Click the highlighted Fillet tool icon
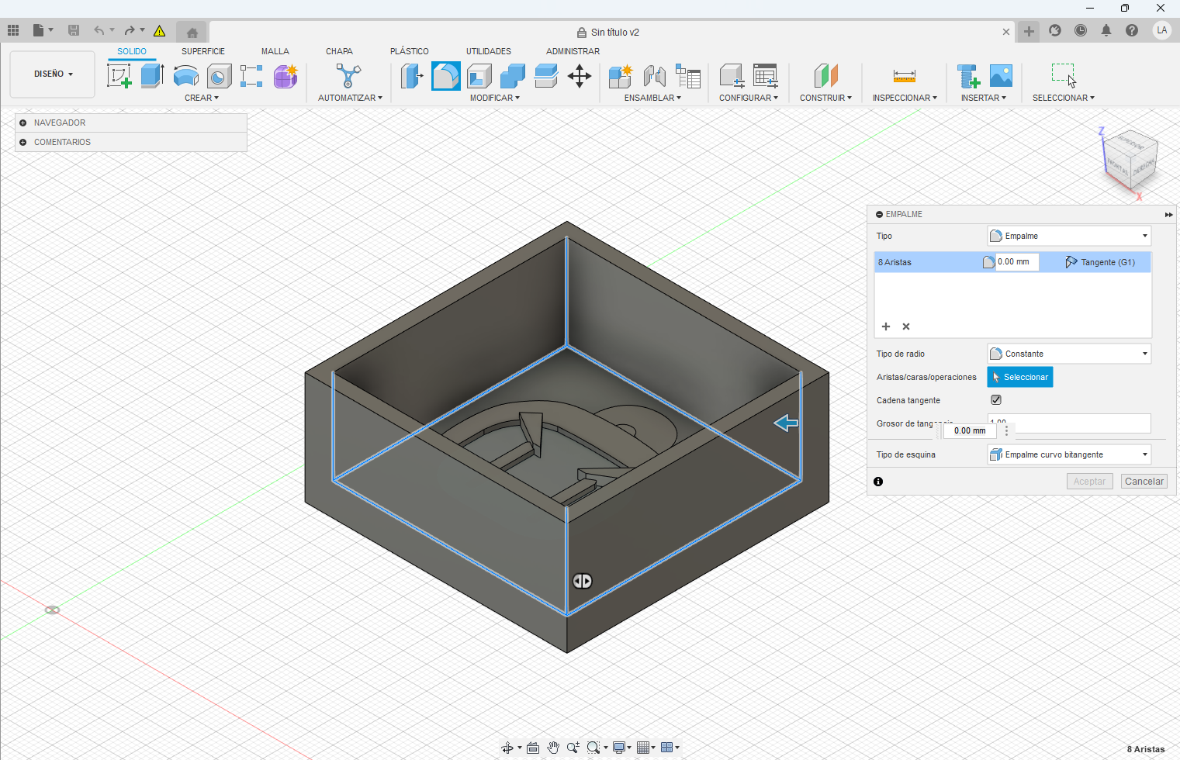This screenshot has height=760, width=1180. [x=446, y=76]
